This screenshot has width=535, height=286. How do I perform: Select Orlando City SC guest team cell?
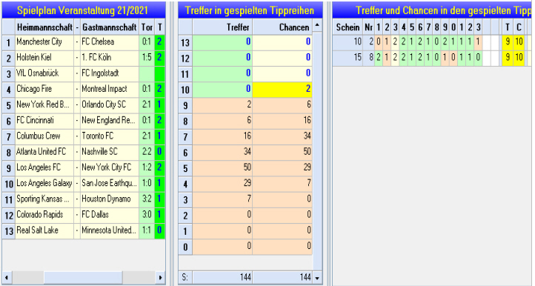(x=110, y=105)
